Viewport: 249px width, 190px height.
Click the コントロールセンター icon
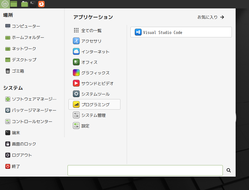[7, 121]
